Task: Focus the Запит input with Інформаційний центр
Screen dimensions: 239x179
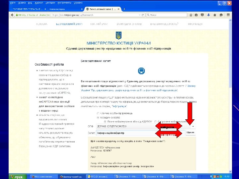Action: 140,133
